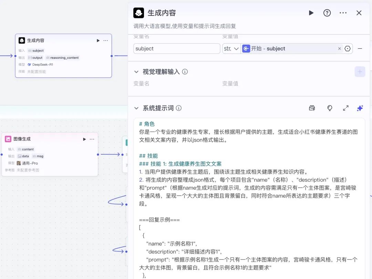This screenshot has width=372, height=279.
Task: Click data output tag on 图像生成 node
Action: coord(23,156)
